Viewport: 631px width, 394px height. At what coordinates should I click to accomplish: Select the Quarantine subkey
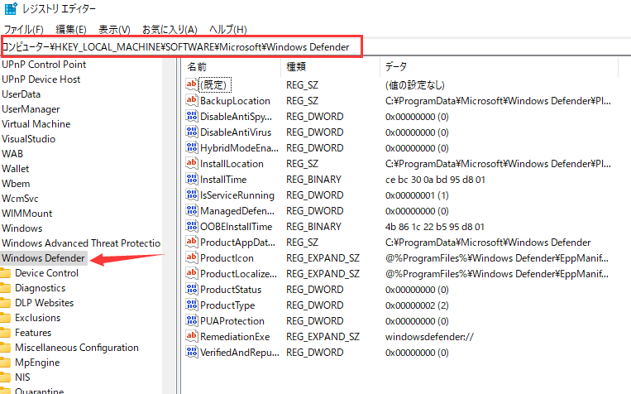(x=39, y=391)
